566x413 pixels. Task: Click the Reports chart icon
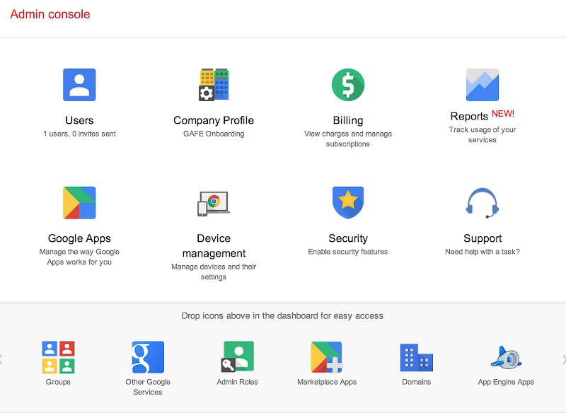[483, 85]
